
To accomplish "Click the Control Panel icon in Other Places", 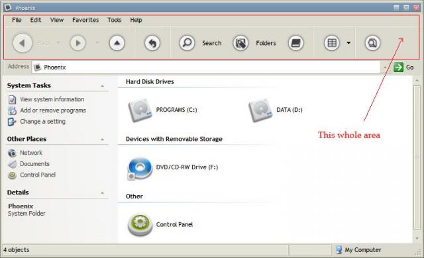I will tap(12, 175).
